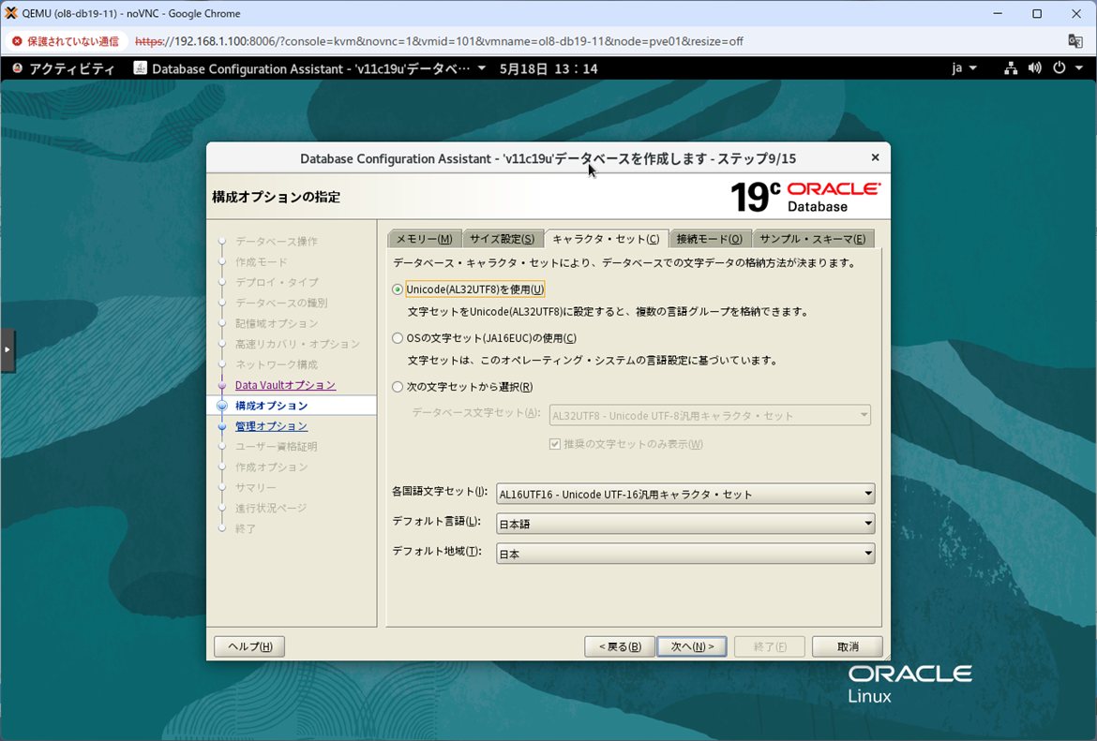Open the 各国語文字セット AL16UTF16 dropdown
This screenshot has height=741, width=1097.
685,495
